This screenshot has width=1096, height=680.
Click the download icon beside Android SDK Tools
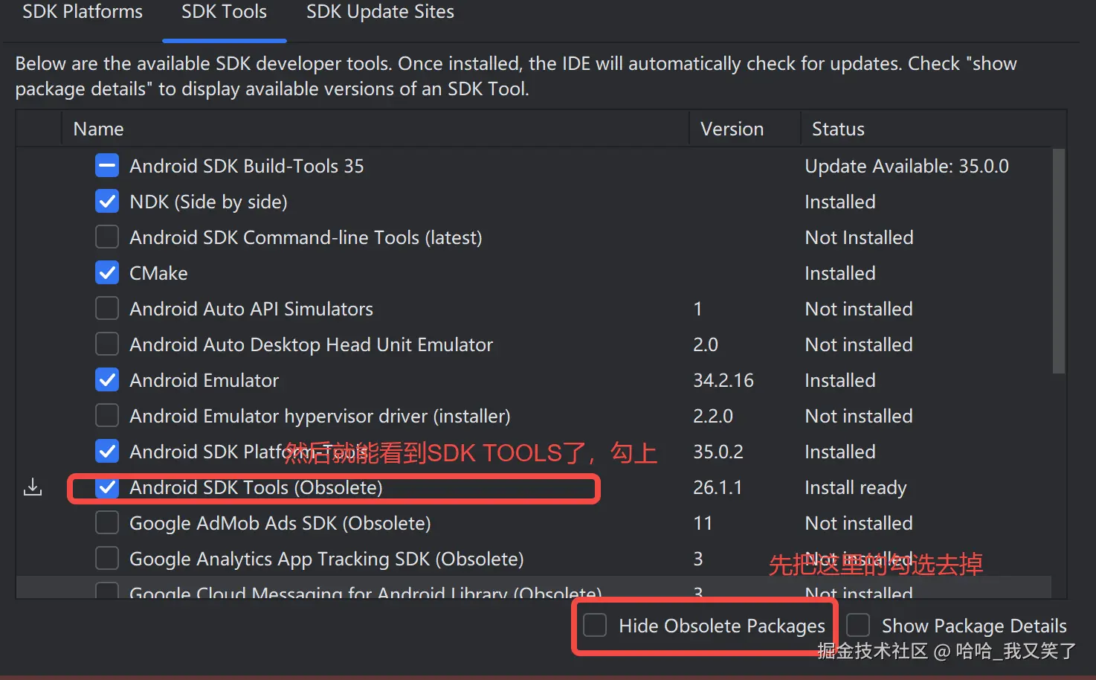pos(33,487)
